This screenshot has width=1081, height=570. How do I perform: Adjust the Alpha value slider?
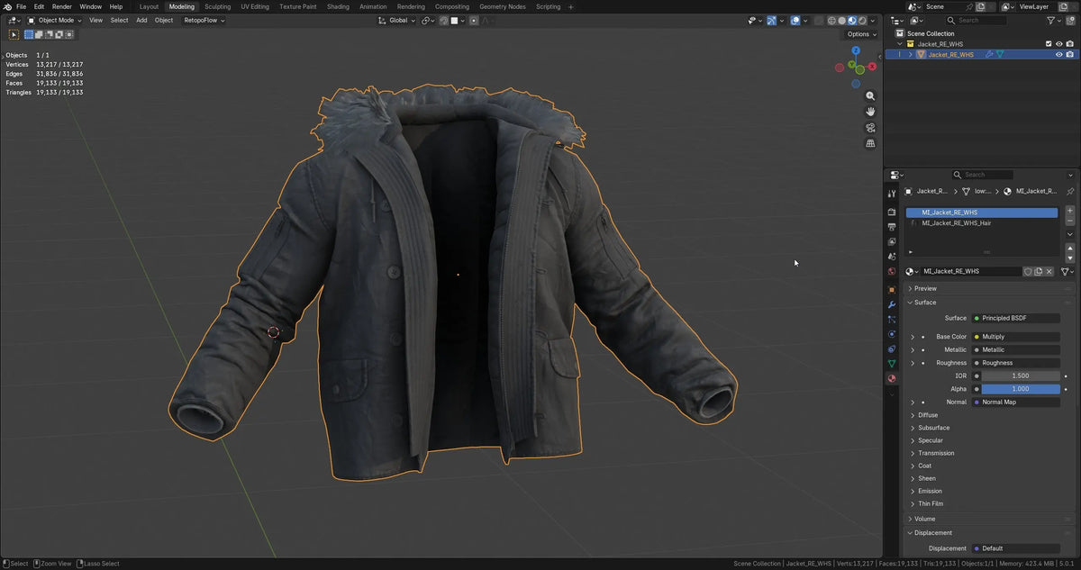click(x=1021, y=389)
